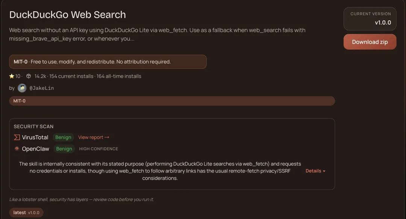Open the @JakeLin author avatar

[x=22, y=88]
